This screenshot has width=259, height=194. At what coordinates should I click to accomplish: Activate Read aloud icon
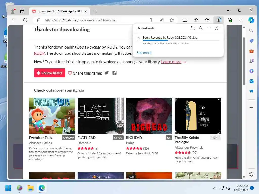point(162,20)
